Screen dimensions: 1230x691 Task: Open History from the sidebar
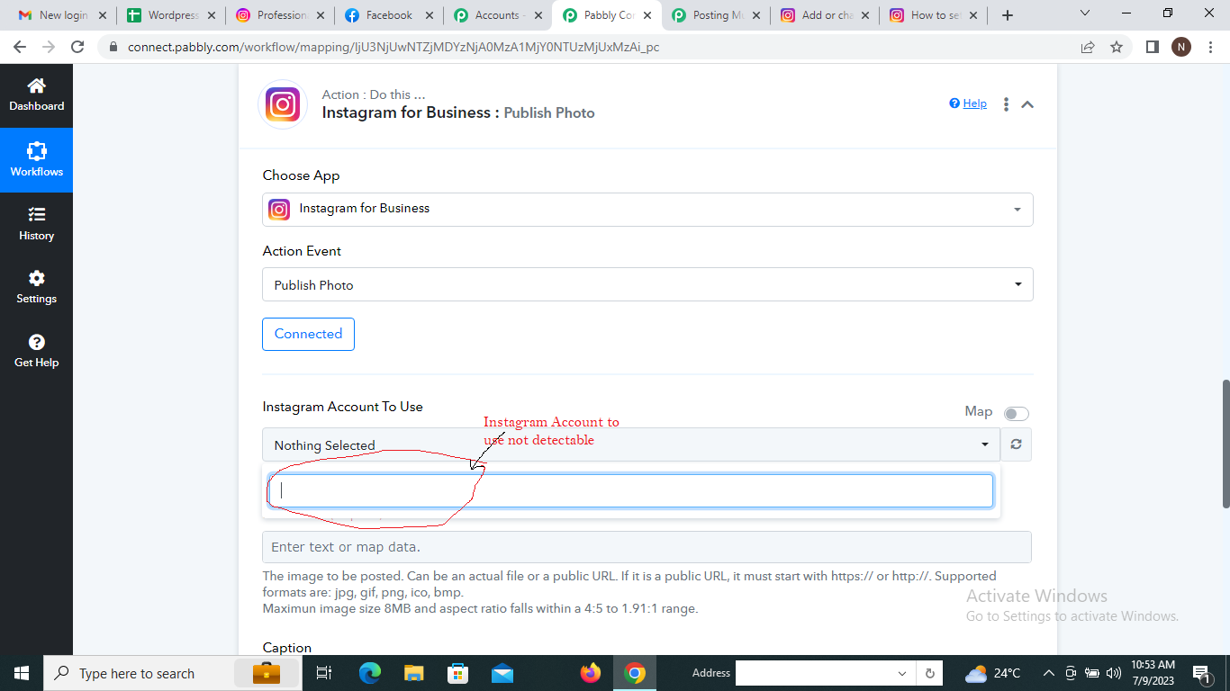pos(37,224)
